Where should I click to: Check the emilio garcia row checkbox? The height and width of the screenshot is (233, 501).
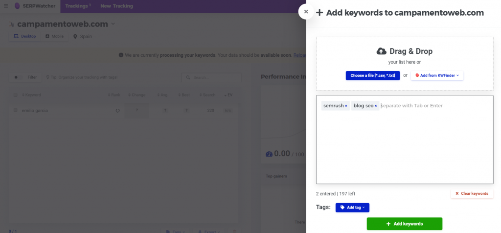15,110
